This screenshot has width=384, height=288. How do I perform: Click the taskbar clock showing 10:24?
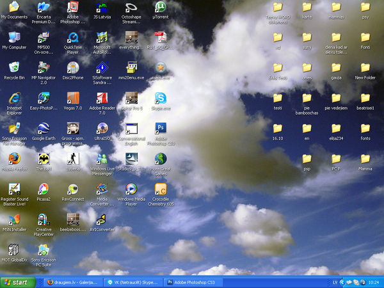[373, 283]
